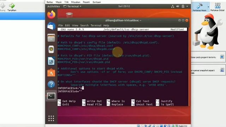
Task: Click the nano 'Write Out' shortcut label
Action: (94, 101)
